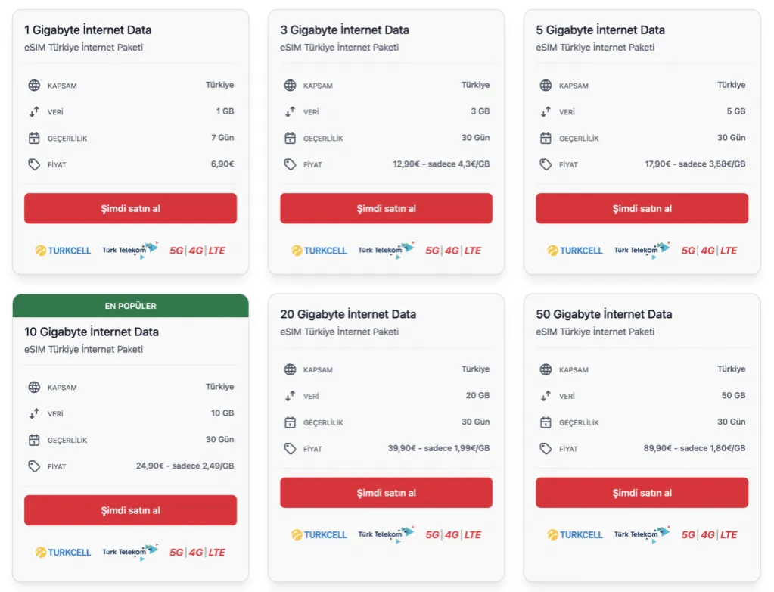774x592 pixels.
Task: Click the 5G 4G LTE badge in 5 GB card
Action: pos(709,251)
